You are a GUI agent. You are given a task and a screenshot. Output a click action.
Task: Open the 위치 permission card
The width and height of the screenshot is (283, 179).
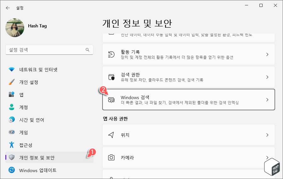click(x=189, y=135)
